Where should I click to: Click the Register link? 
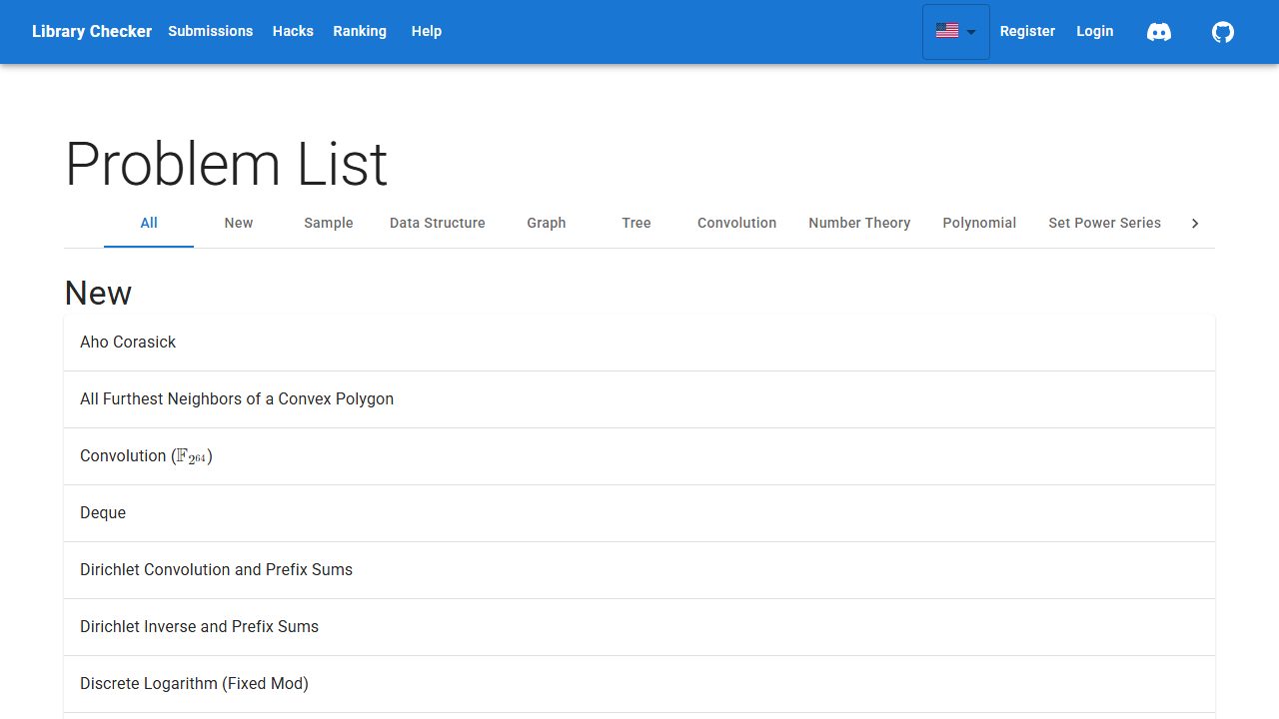point(1027,31)
